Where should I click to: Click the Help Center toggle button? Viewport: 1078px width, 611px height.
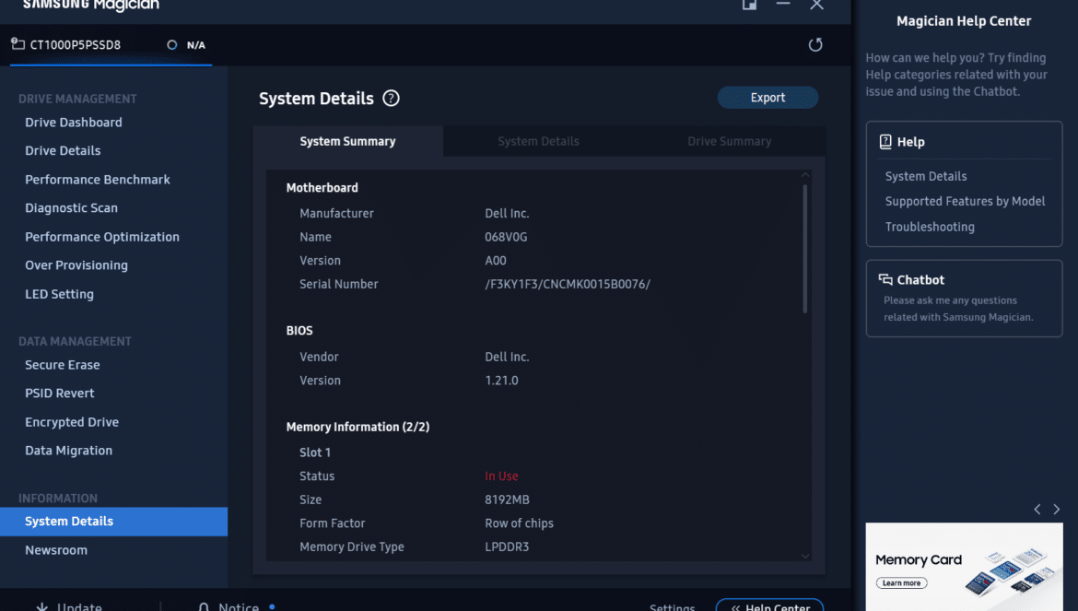point(769,605)
